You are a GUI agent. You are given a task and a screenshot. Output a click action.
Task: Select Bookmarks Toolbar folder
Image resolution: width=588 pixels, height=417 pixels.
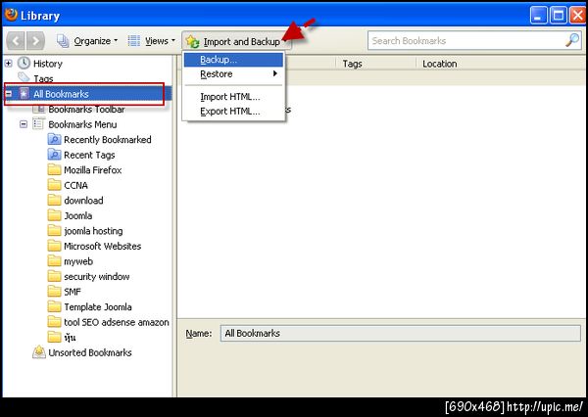(86, 110)
